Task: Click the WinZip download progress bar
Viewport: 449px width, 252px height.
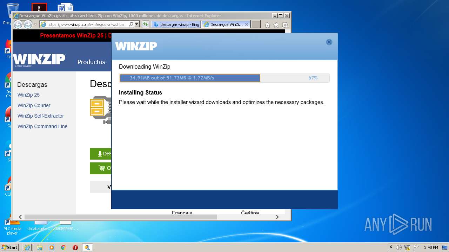Action: 224,78
